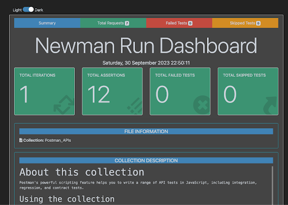Click the failed tests X circle icon
Viewport: 288px width, 205px height.
[201, 105]
